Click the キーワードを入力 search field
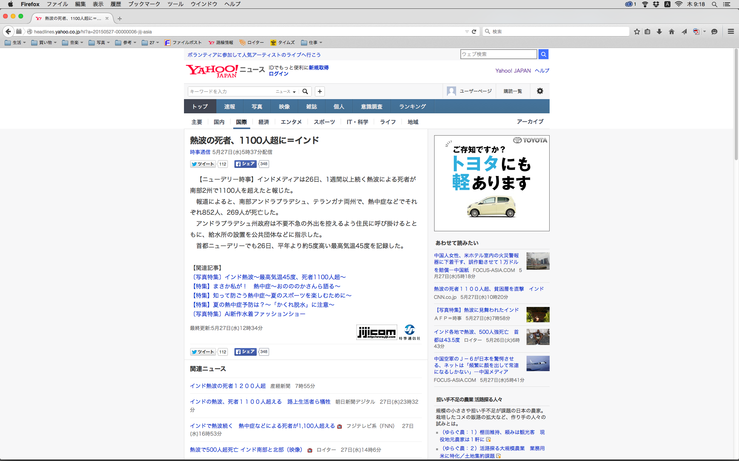The height and width of the screenshot is (461, 739). click(230, 91)
